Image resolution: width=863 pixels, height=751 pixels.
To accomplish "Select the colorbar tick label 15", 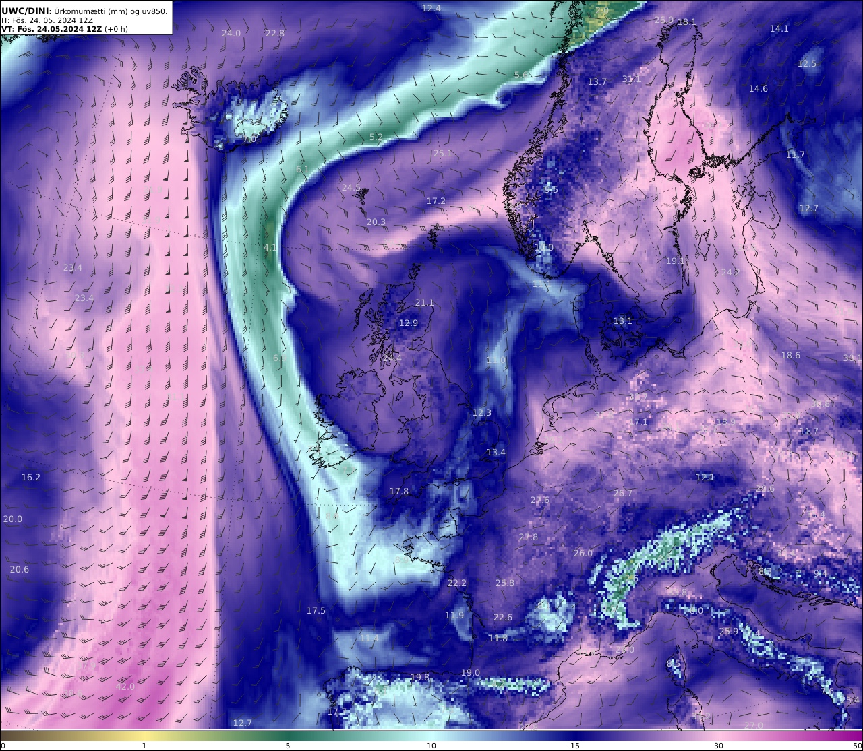I will [575, 746].
